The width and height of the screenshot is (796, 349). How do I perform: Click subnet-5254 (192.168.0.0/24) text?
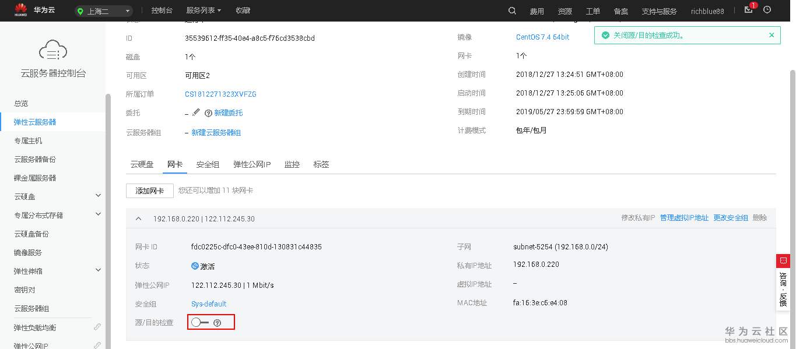560,246
